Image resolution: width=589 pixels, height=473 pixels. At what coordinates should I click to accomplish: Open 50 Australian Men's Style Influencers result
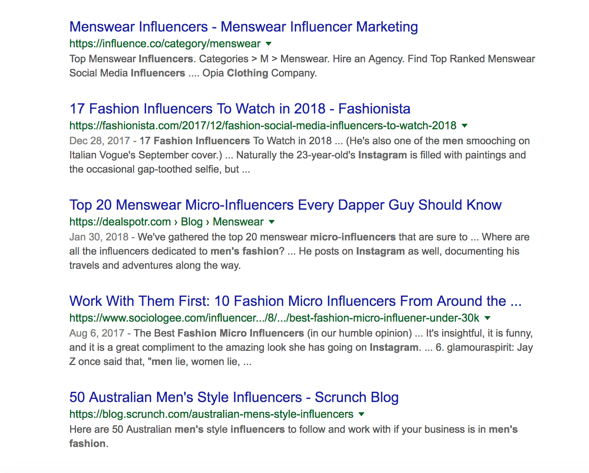coord(234,397)
